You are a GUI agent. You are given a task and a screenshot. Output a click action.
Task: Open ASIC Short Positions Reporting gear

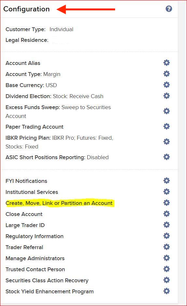click(167, 157)
